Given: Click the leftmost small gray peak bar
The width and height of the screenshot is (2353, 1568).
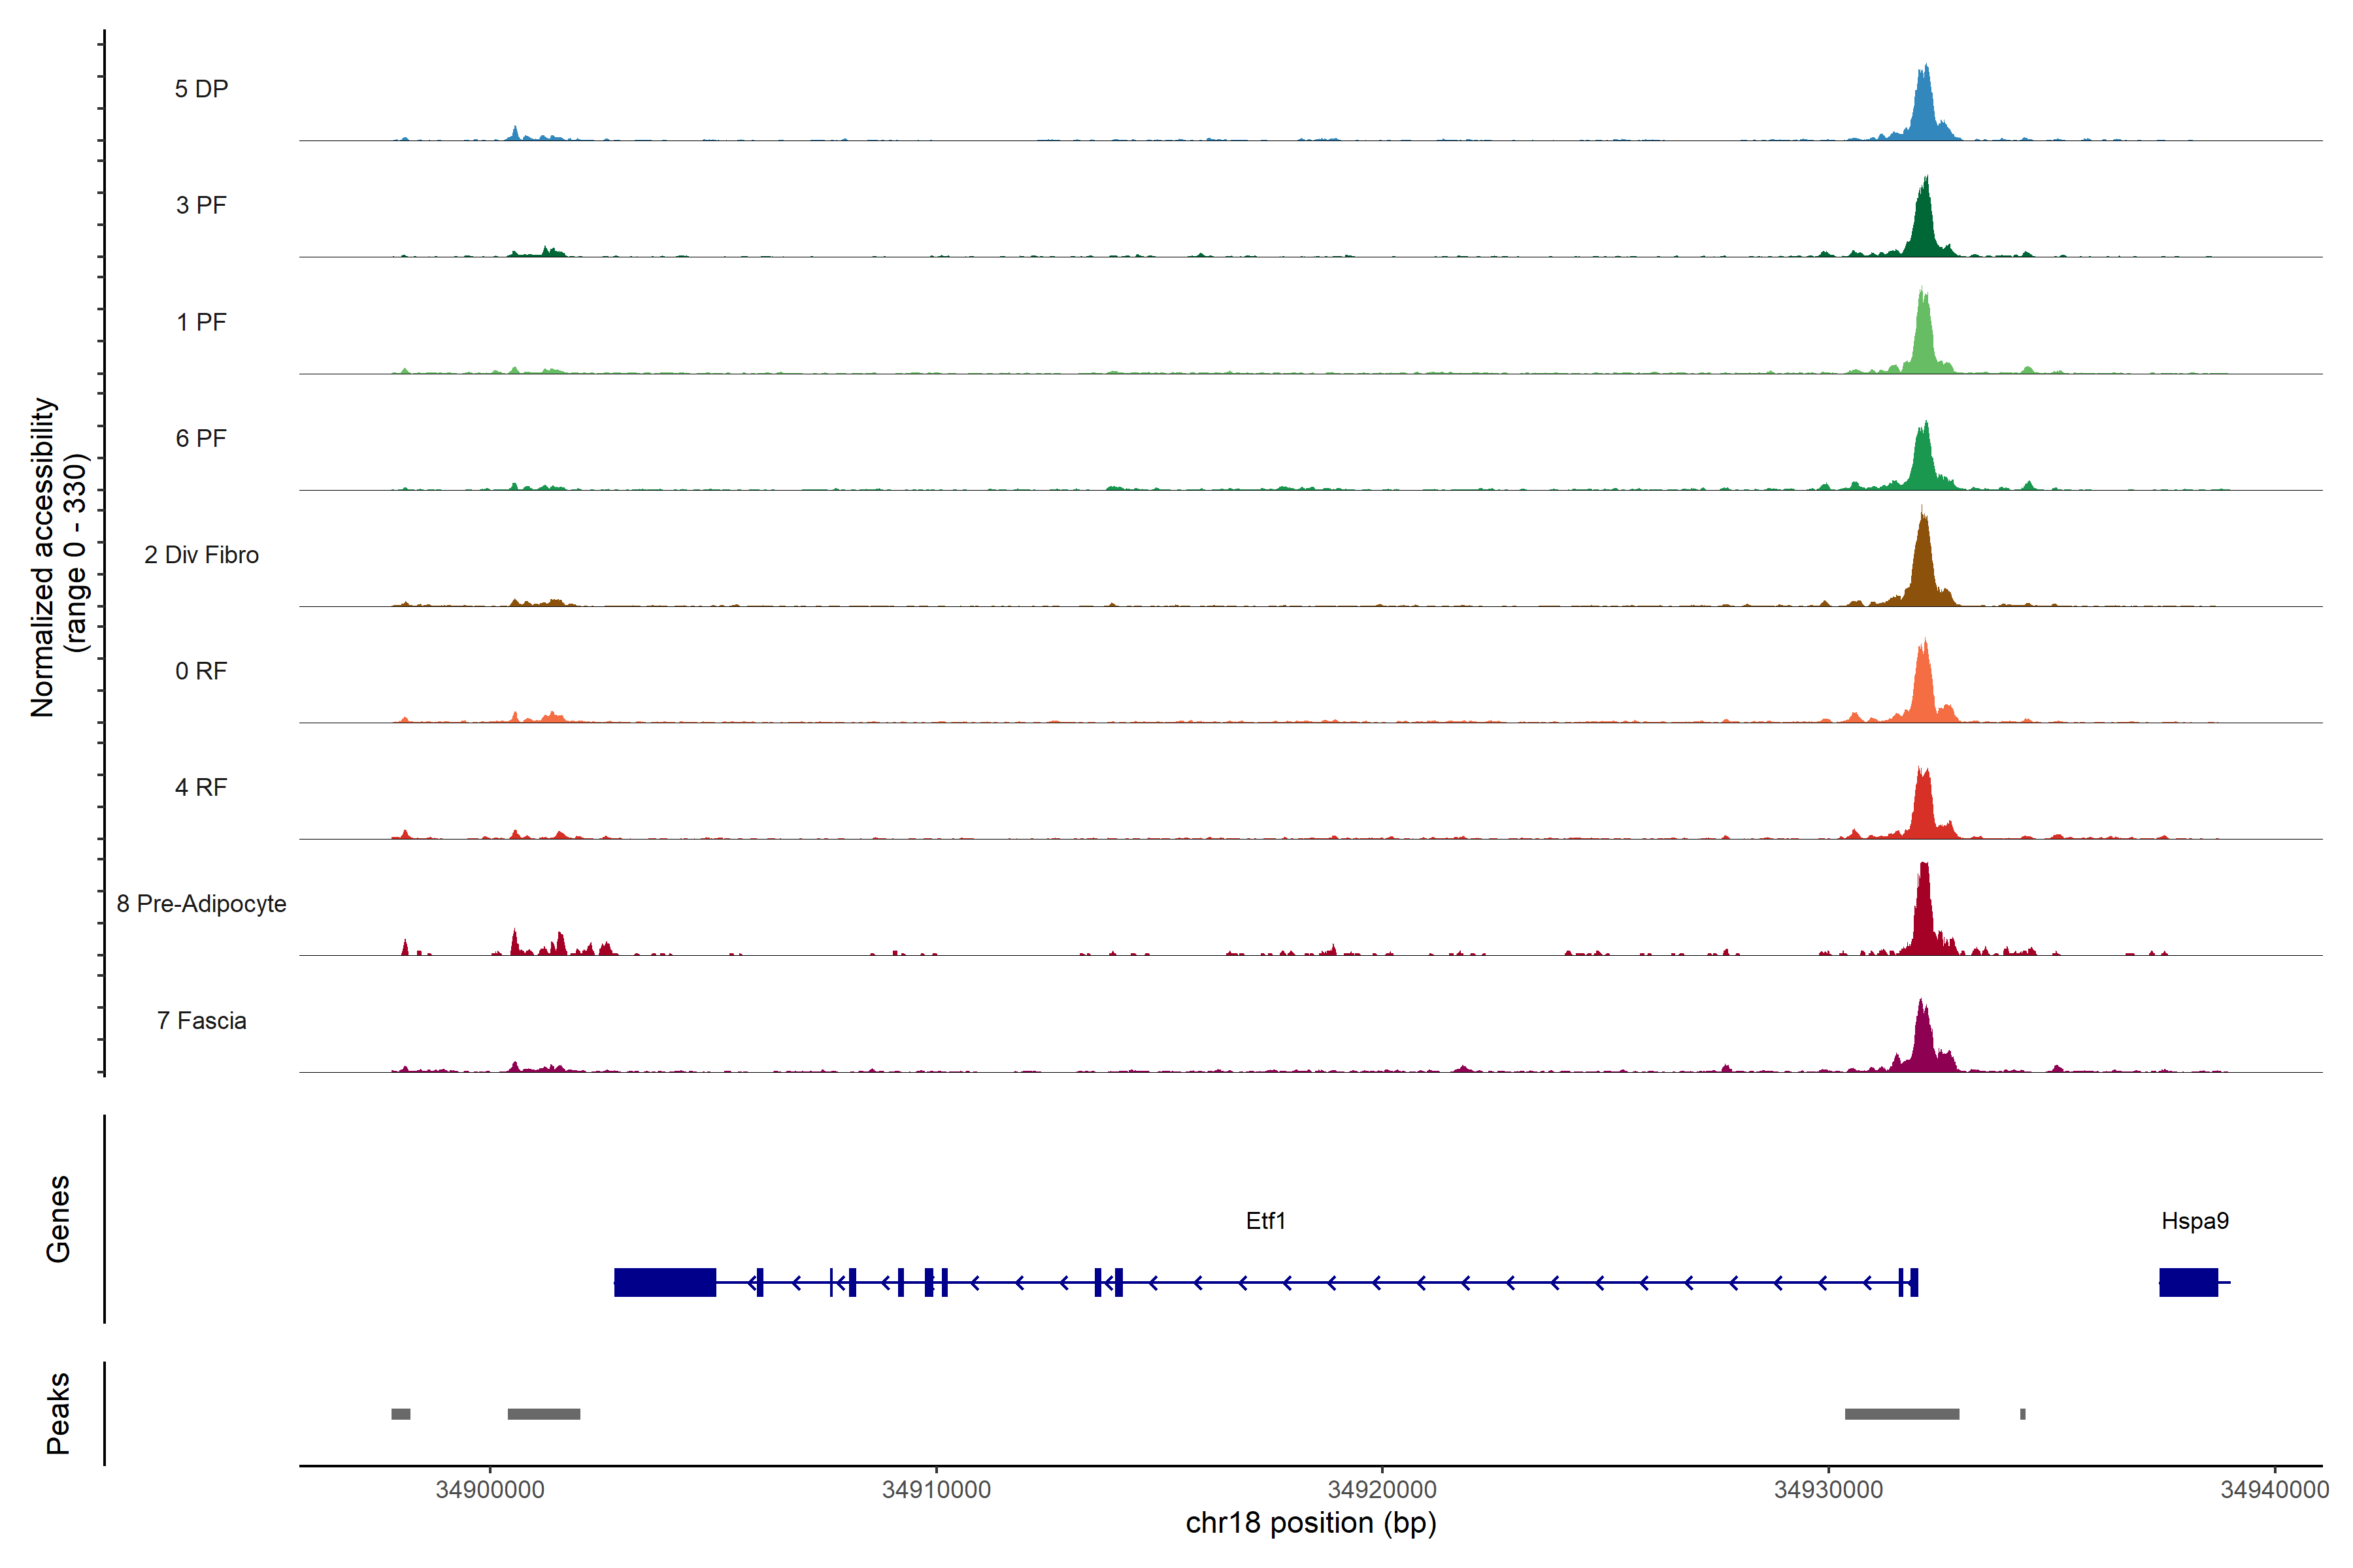Looking at the screenshot, I should point(400,1414).
